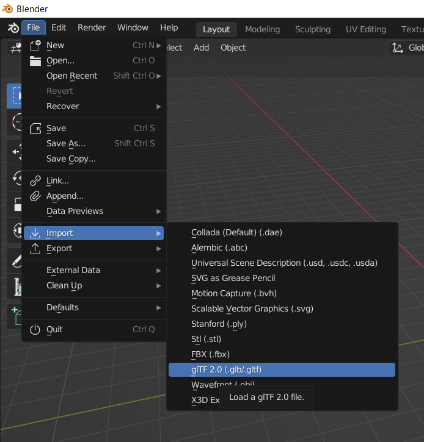Image resolution: width=424 pixels, height=442 pixels.
Task: Import an Alembic (.abc) file
Action: (282, 248)
